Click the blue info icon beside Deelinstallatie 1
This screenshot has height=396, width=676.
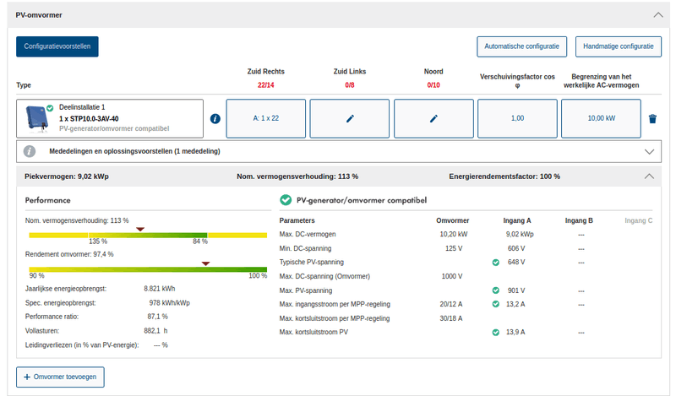point(215,119)
